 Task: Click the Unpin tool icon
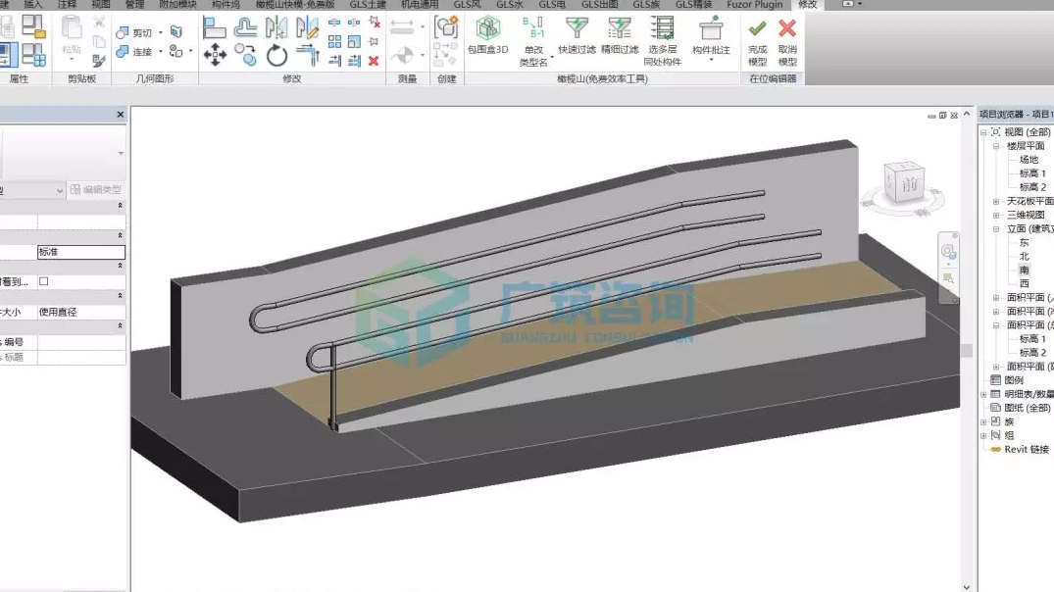[375, 23]
